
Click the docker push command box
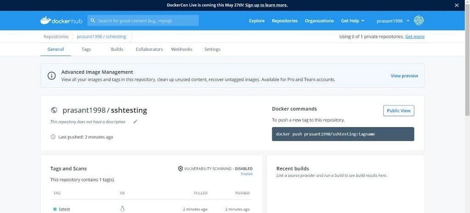[x=343, y=134]
